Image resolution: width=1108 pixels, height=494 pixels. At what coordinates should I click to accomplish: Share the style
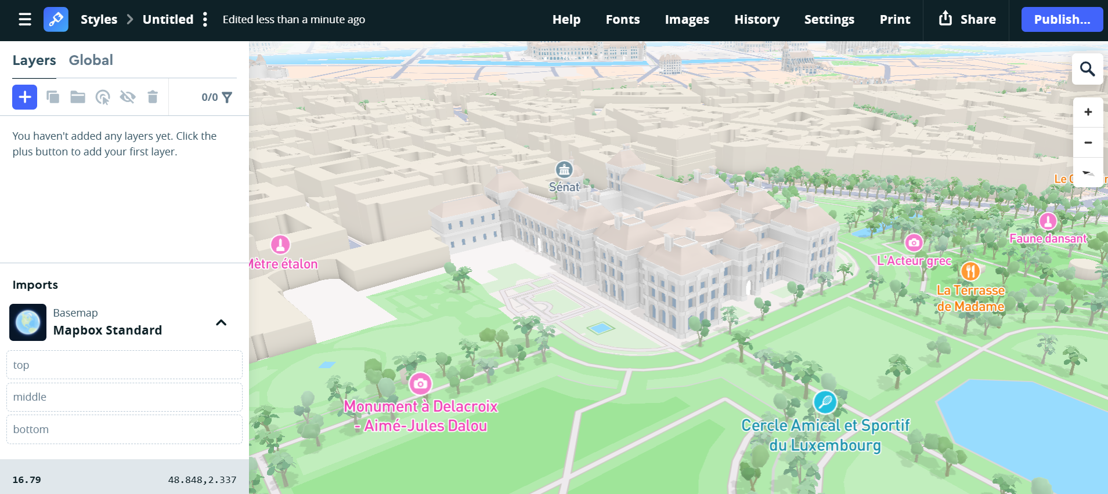[x=967, y=20]
